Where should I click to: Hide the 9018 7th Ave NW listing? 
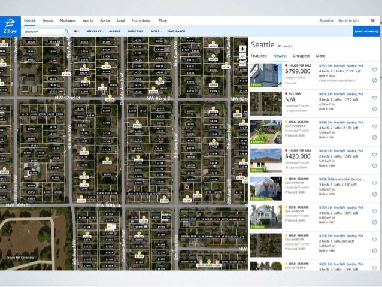[374, 165]
